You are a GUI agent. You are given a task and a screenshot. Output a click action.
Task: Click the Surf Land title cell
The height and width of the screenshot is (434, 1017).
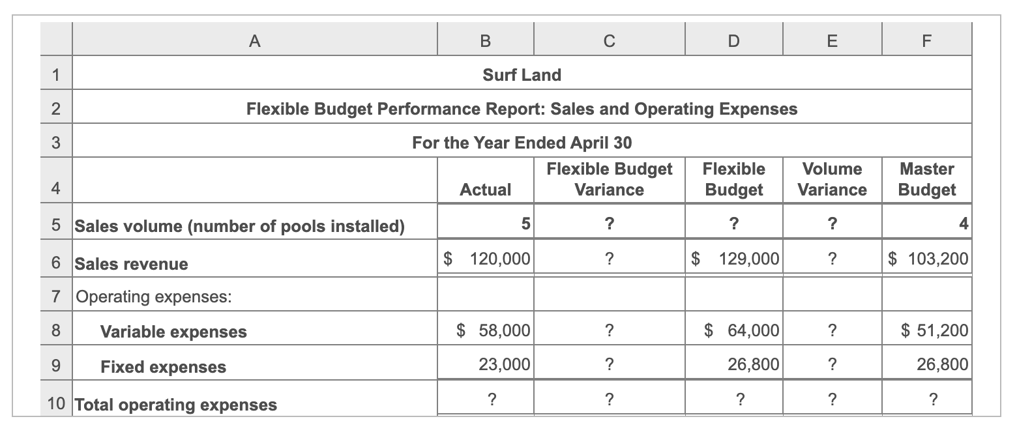click(522, 74)
